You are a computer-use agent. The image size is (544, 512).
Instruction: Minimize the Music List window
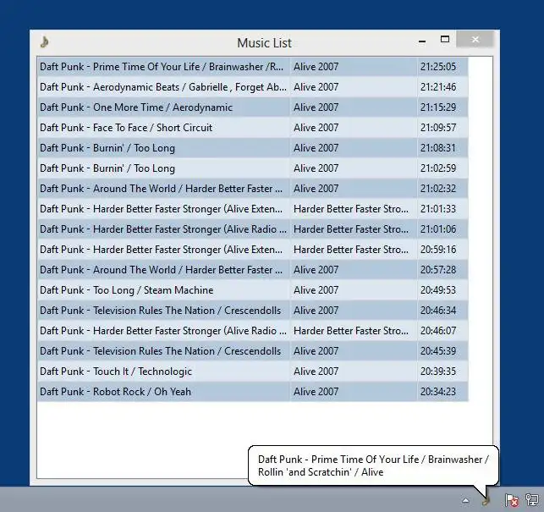[x=422, y=41]
